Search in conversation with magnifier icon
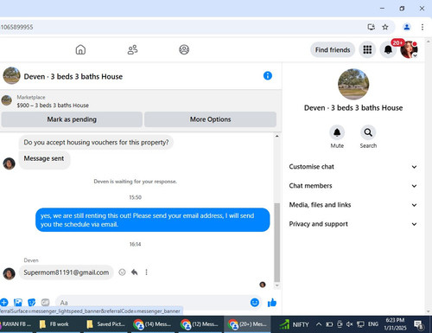This screenshot has height=333, width=432. coord(368,132)
